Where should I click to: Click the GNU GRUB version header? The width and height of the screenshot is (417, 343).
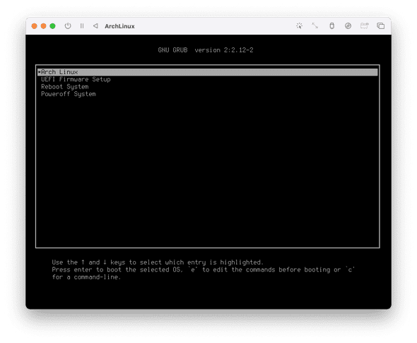click(x=206, y=50)
